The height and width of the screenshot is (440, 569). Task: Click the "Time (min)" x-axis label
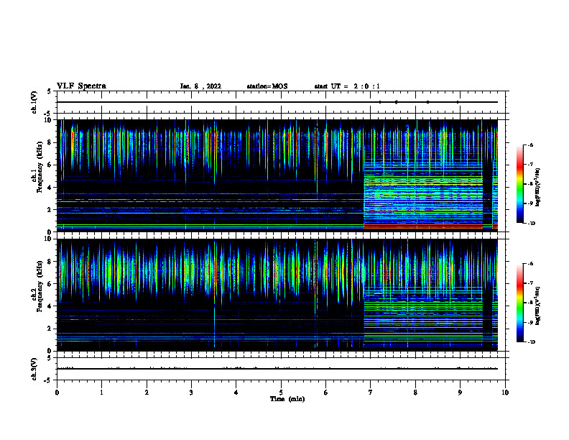(x=287, y=399)
